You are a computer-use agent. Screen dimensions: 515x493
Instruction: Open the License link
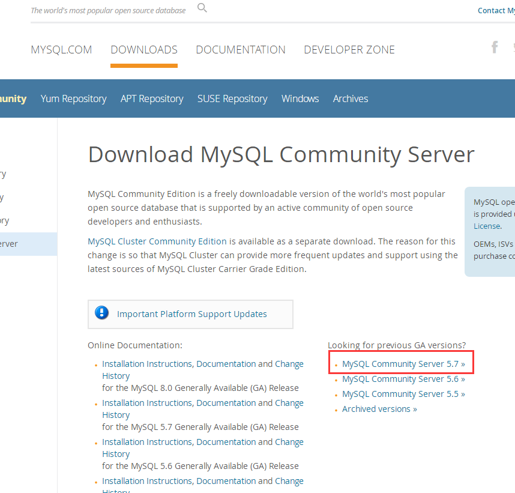(x=486, y=226)
